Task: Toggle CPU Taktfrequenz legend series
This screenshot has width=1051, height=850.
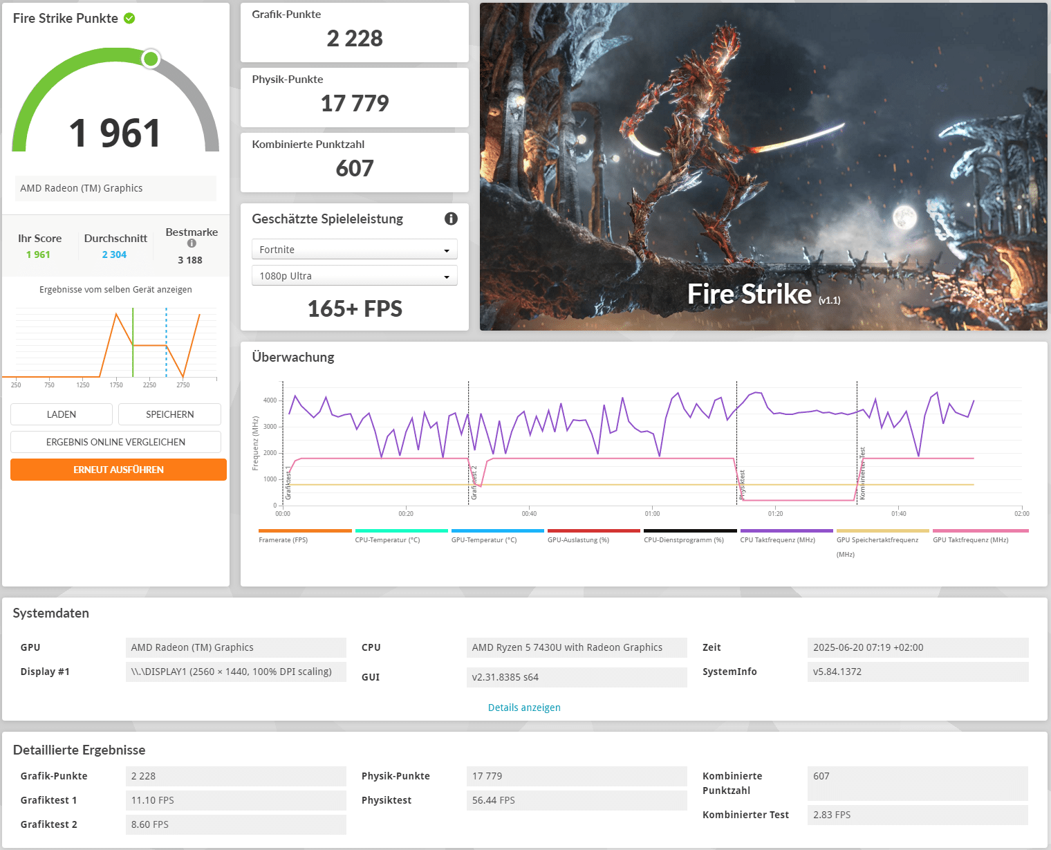Action: coord(777,539)
